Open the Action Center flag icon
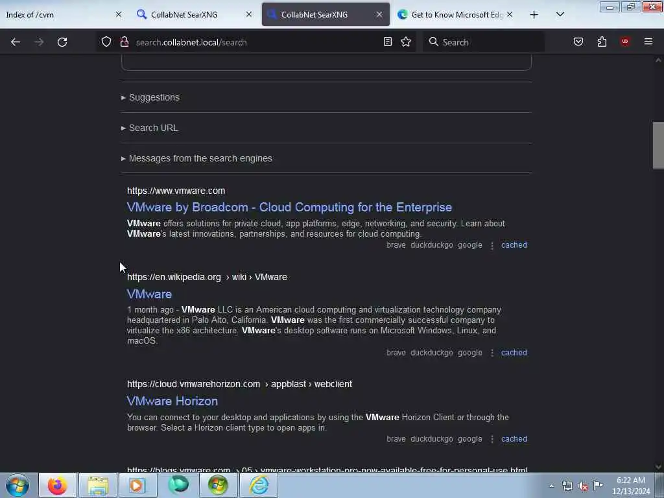Screen dimensions: 664x498 [x=598, y=485]
